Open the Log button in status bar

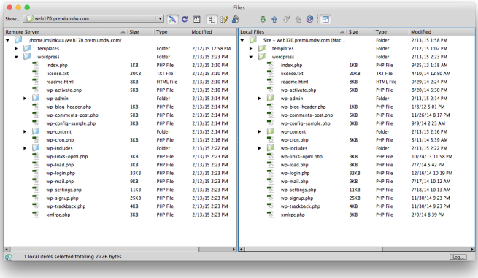pos(458,257)
